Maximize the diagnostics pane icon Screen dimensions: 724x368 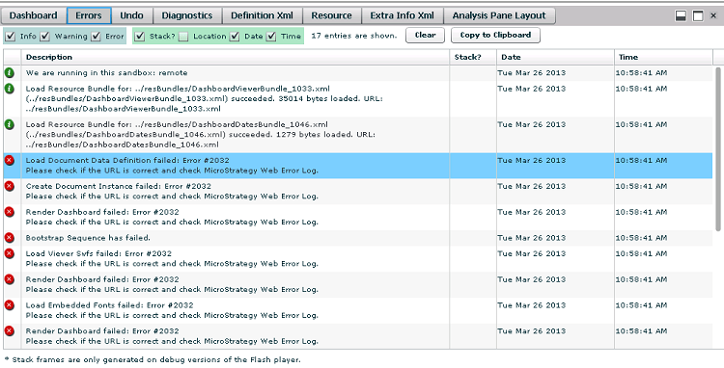pyautogui.click(x=698, y=15)
